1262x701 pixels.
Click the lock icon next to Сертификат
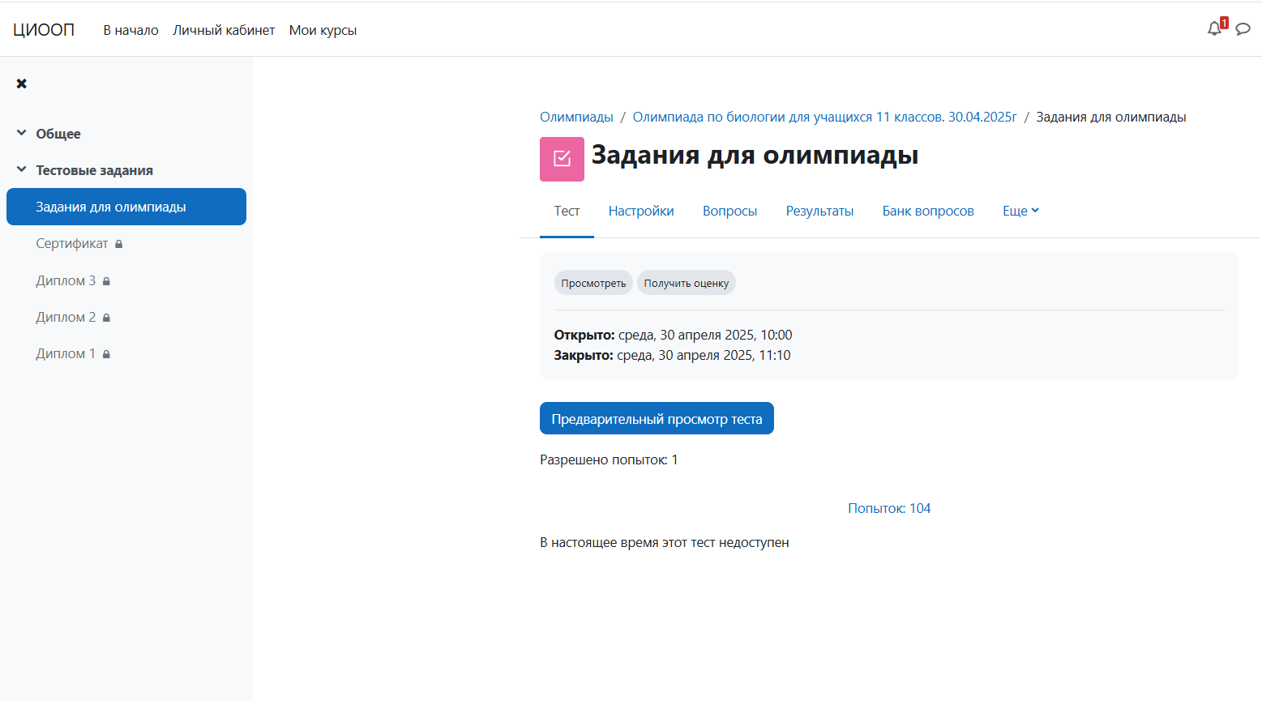pos(119,244)
